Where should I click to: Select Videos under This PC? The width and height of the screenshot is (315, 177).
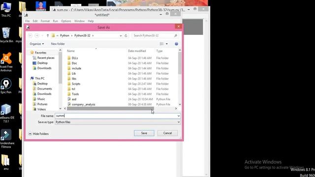(x=41, y=109)
